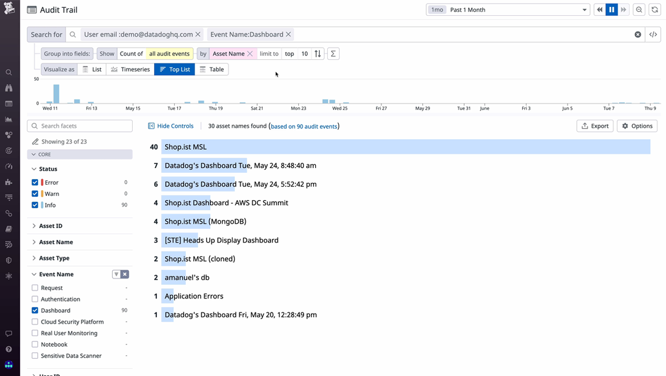Uncheck the Info status checkbox
The width and height of the screenshot is (666, 376).
(35, 205)
